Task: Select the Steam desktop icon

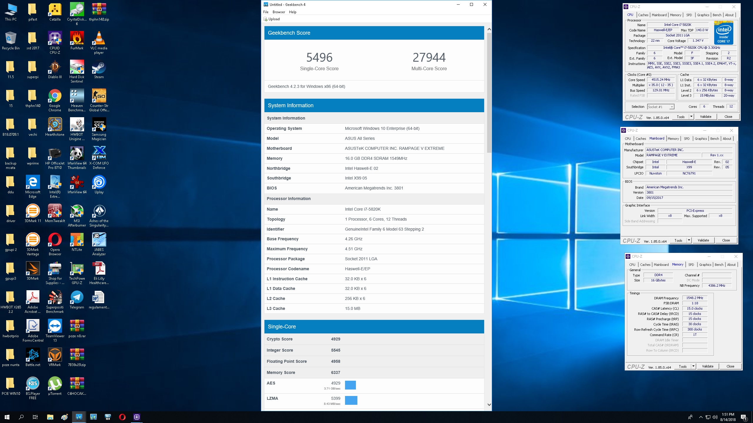Action: [99, 70]
